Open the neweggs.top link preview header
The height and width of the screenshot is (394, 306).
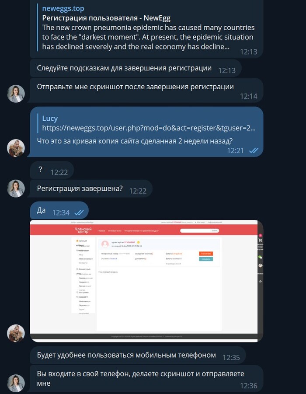(x=63, y=9)
